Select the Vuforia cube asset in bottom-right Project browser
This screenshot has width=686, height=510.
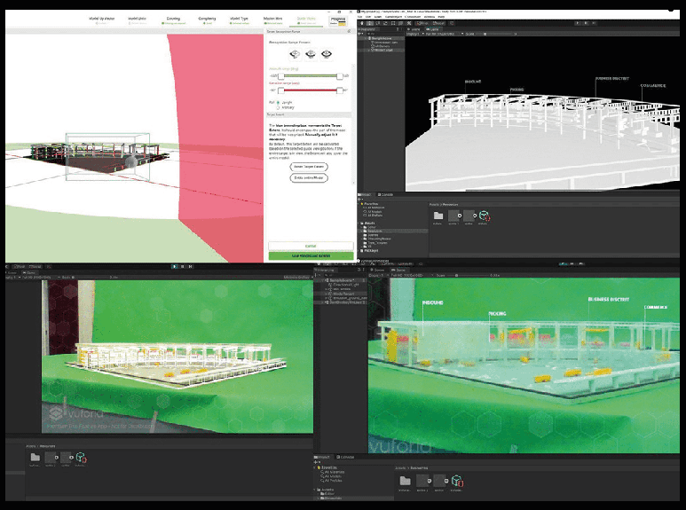(x=457, y=482)
